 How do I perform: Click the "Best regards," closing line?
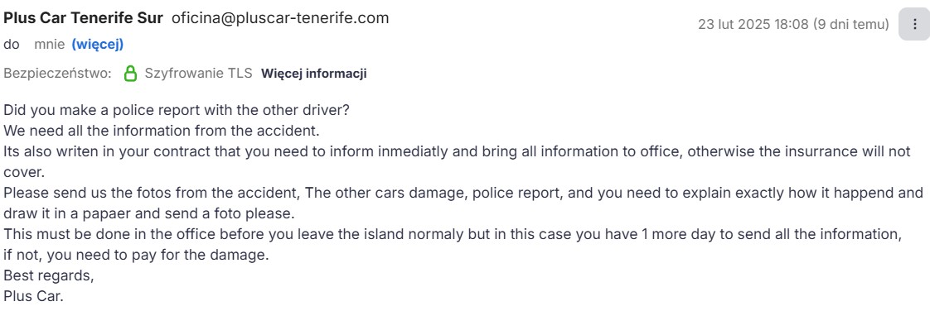pos(49,275)
